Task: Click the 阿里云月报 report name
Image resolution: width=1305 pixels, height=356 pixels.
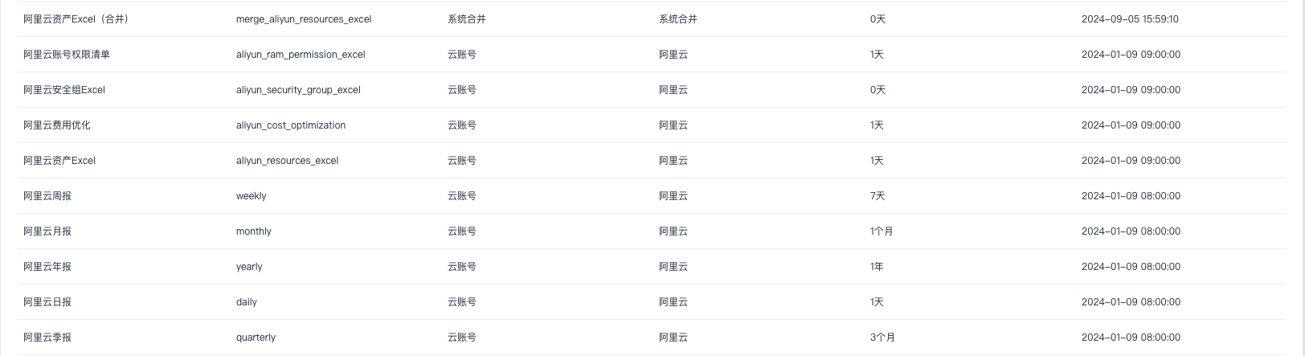Action: coord(47,231)
